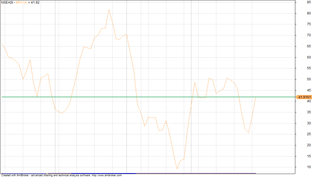Click the MFI peak near 82
This screenshot has height=177, width=312.
tap(109, 10)
